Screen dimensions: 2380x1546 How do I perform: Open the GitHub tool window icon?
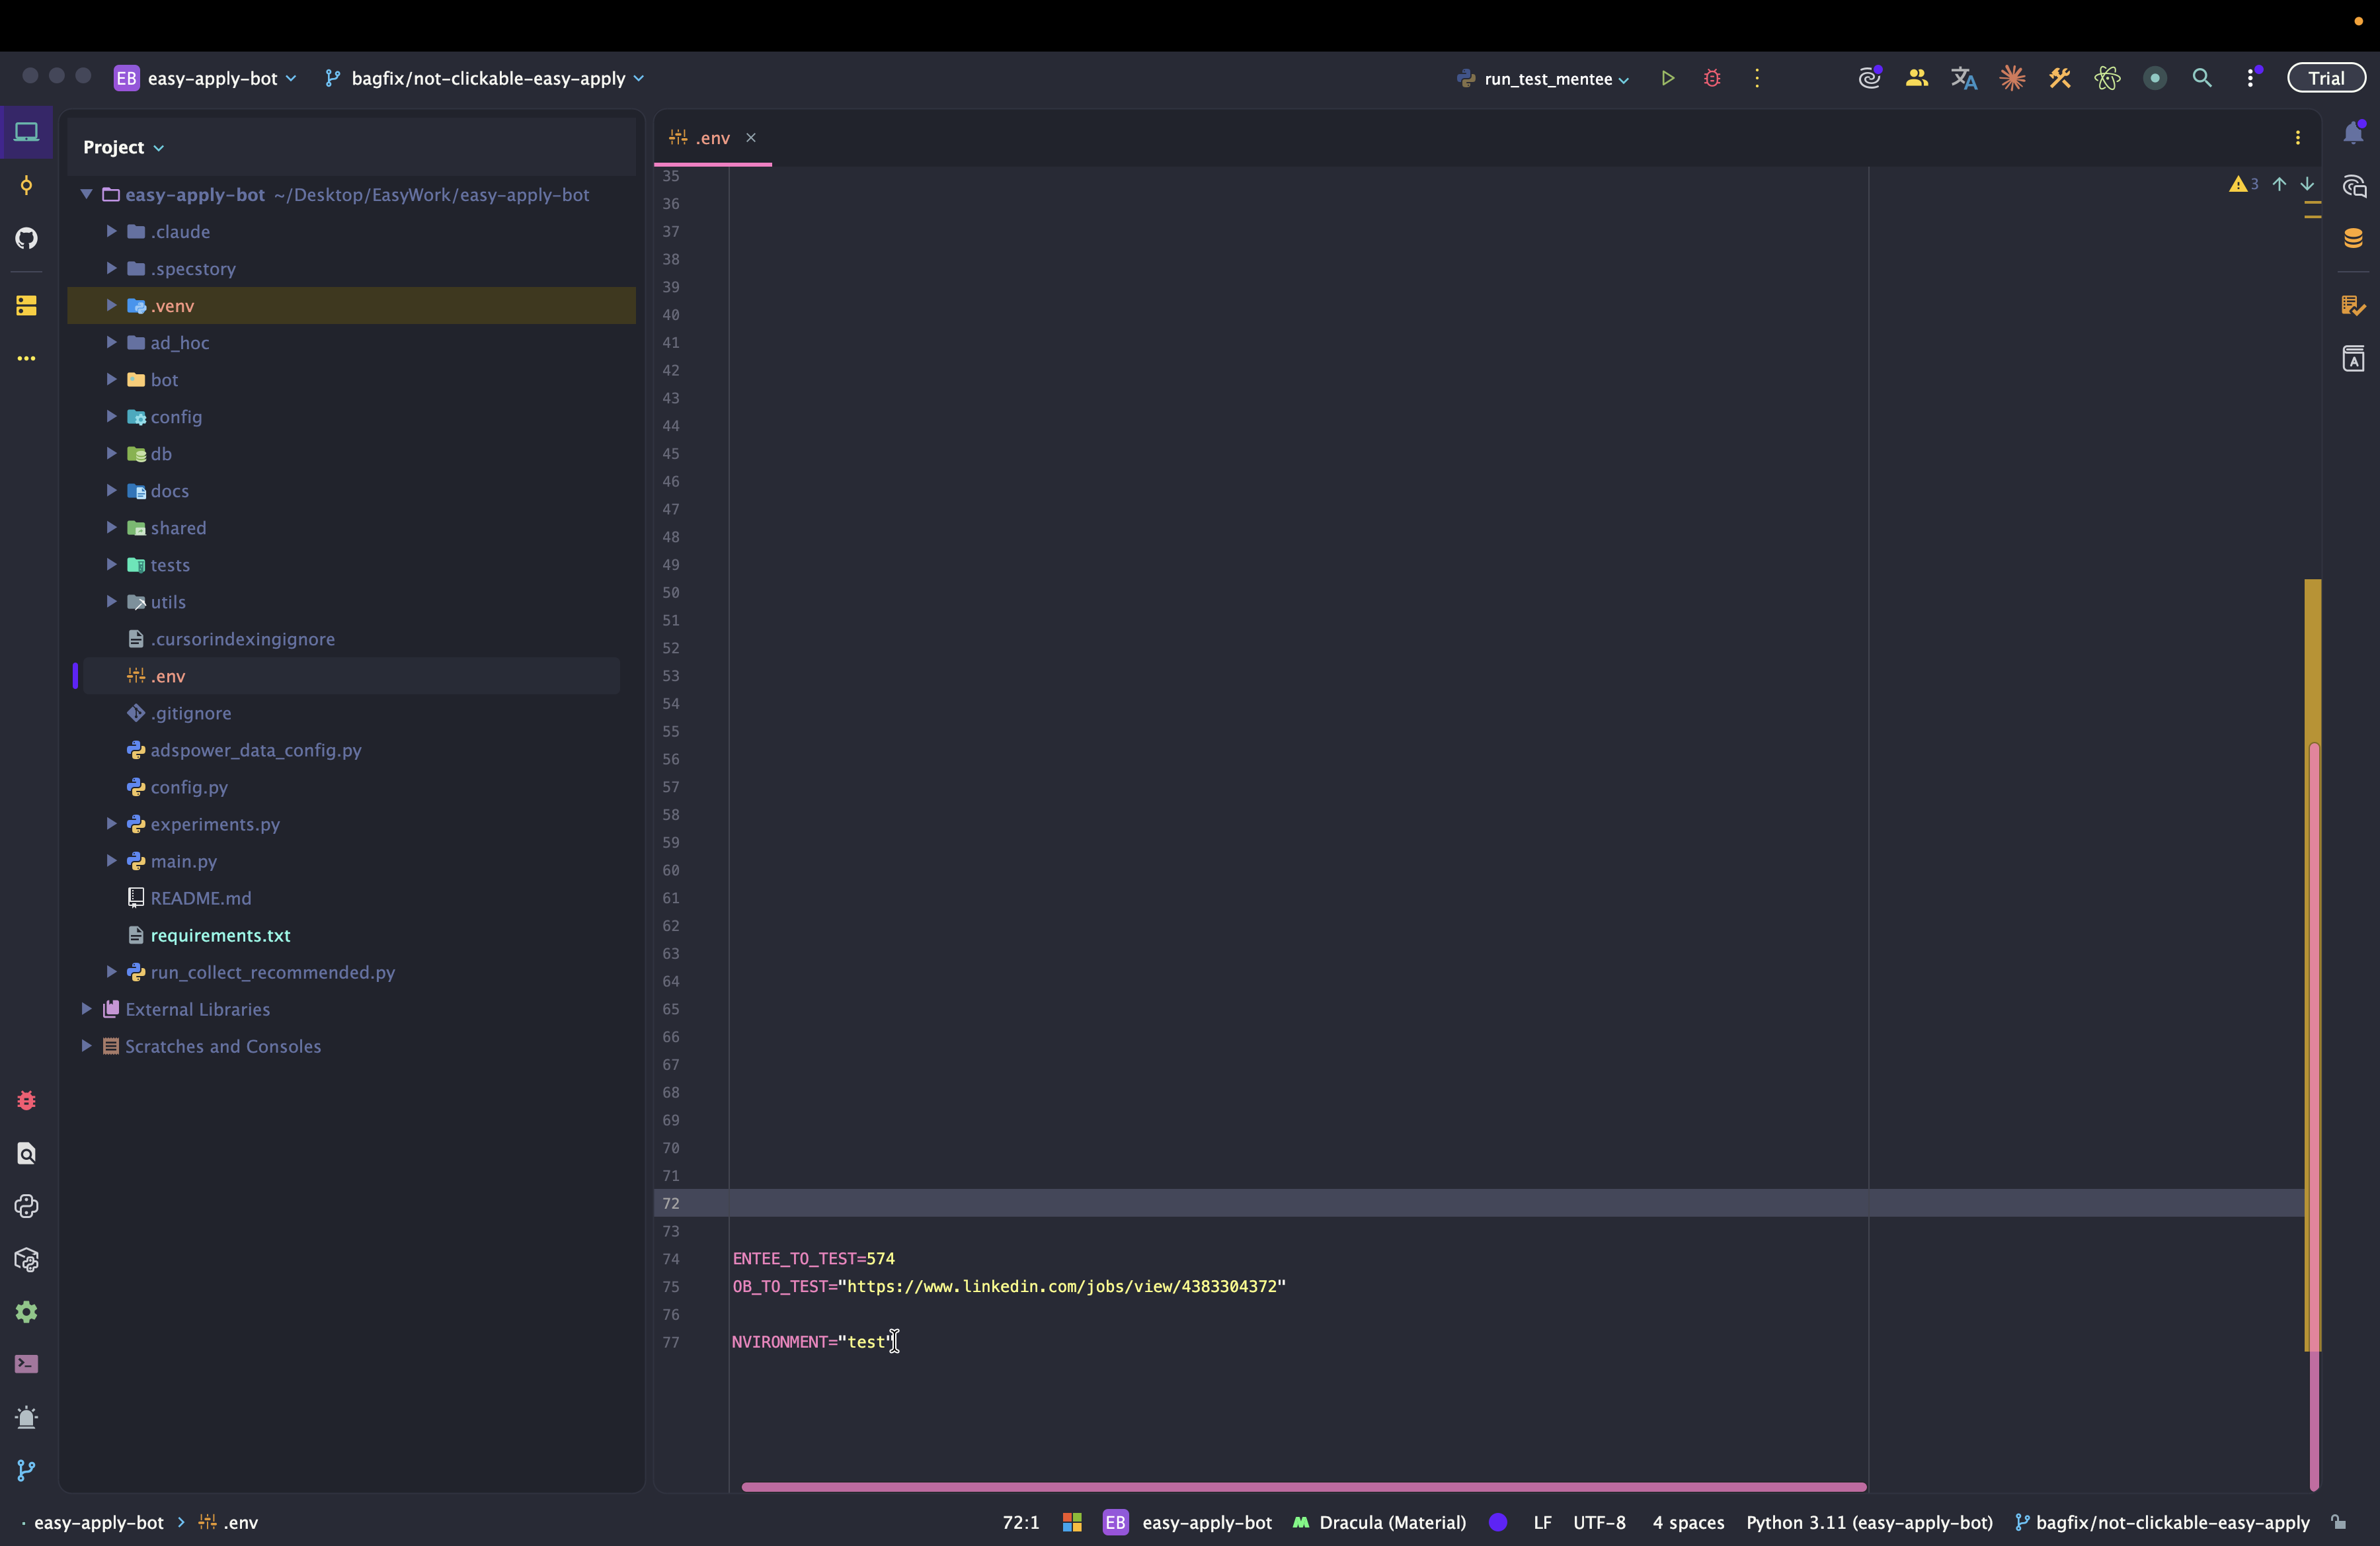tap(26, 238)
